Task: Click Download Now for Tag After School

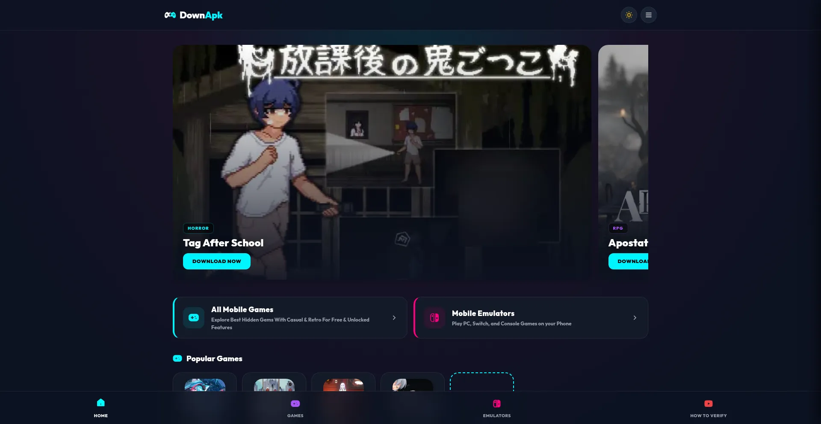Action: tap(217, 261)
